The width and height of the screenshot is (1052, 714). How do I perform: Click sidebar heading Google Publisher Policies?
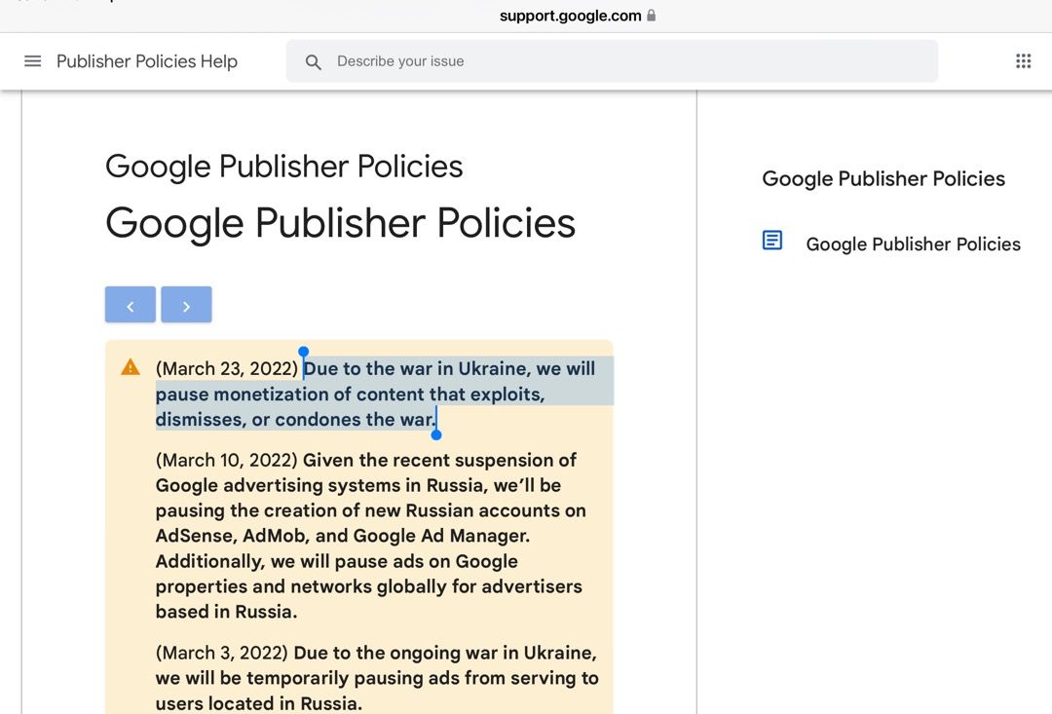[883, 178]
